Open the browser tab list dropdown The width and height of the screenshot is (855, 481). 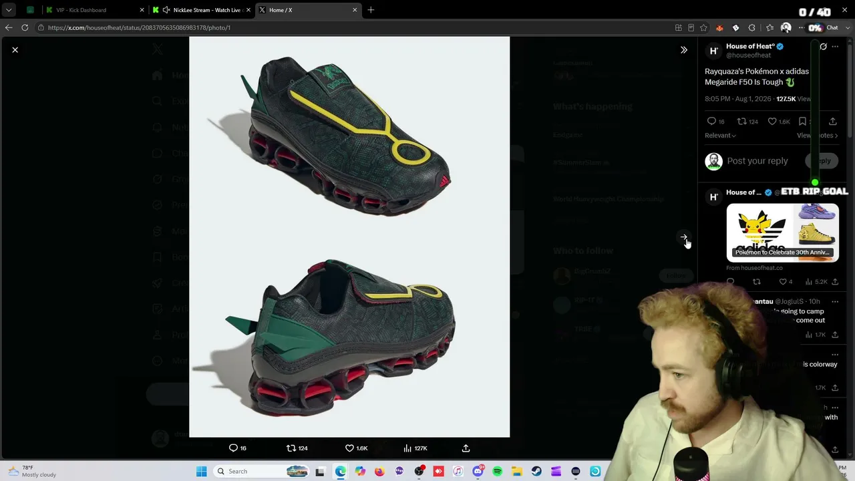pyautogui.click(x=9, y=10)
